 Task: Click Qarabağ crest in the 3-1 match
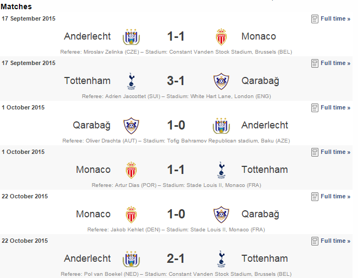click(x=221, y=81)
